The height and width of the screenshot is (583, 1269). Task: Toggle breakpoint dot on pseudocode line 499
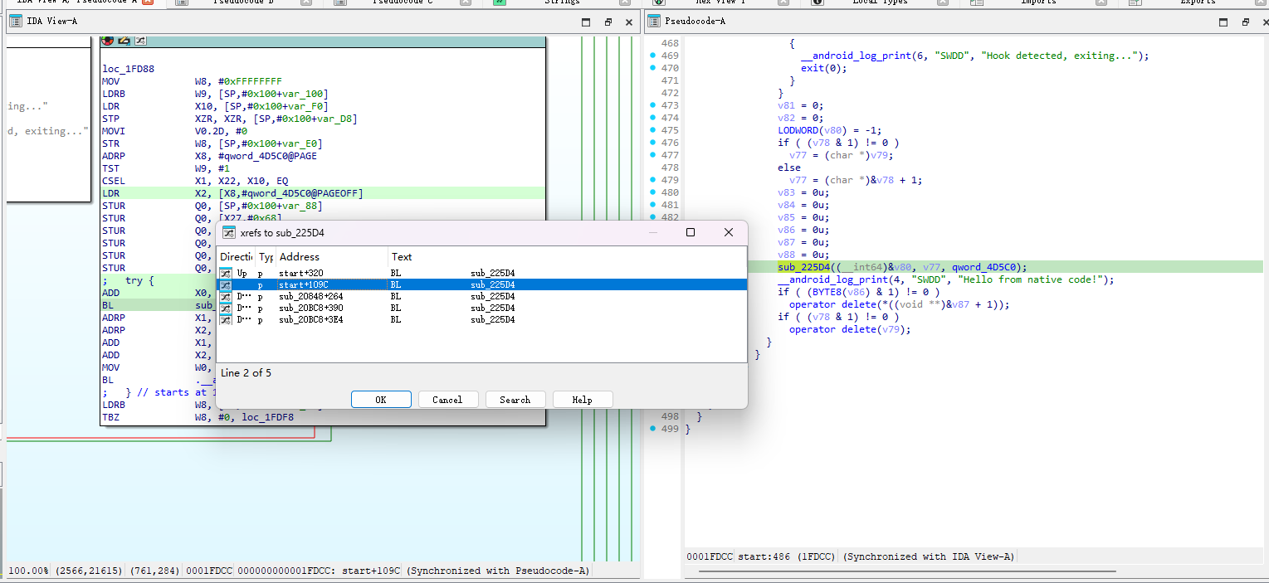[653, 429]
